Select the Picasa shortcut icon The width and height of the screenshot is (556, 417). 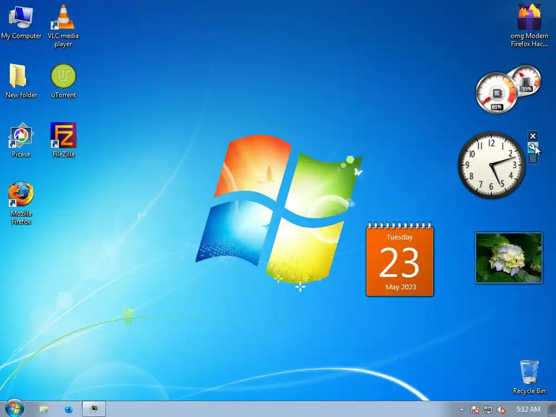tap(21, 140)
